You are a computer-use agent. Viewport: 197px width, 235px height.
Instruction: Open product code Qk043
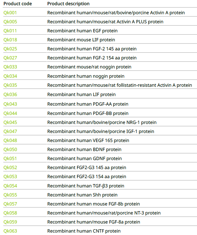click(x=10, y=104)
